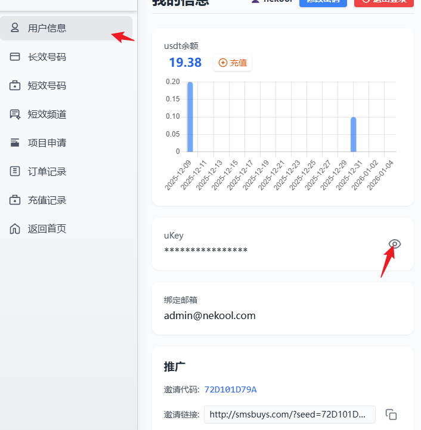This screenshot has width=421, height=430.
Task: Open 用户信息 in the sidebar
Action: (47, 28)
